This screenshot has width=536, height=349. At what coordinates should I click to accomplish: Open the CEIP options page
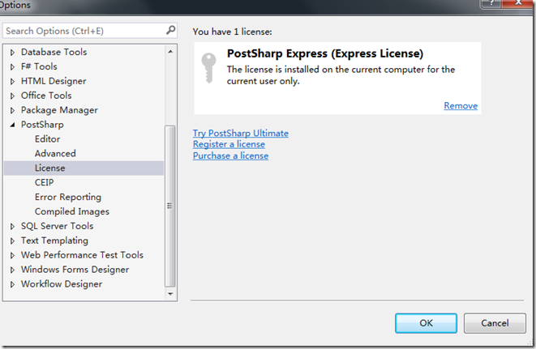[44, 182]
